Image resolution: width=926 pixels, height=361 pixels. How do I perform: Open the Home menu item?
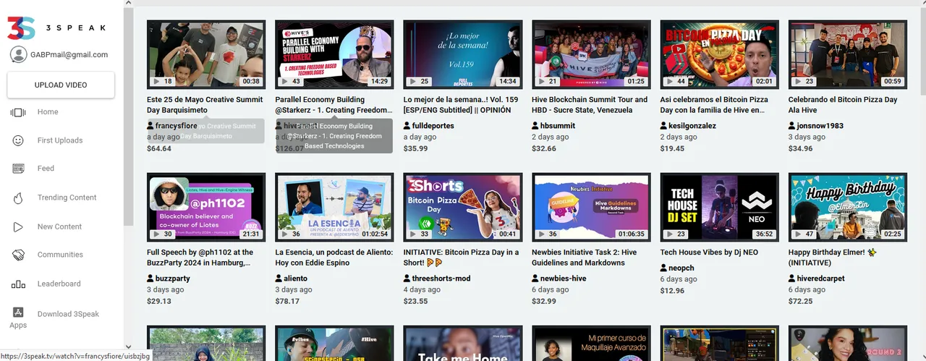pos(48,112)
